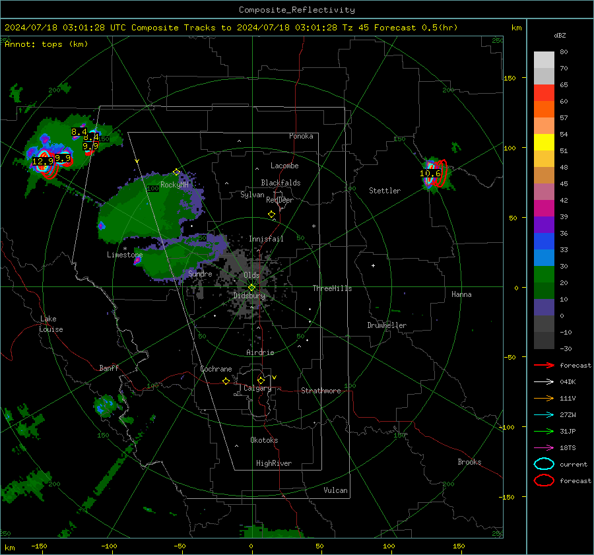Click the dBZ legend heading

[x=560, y=35]
